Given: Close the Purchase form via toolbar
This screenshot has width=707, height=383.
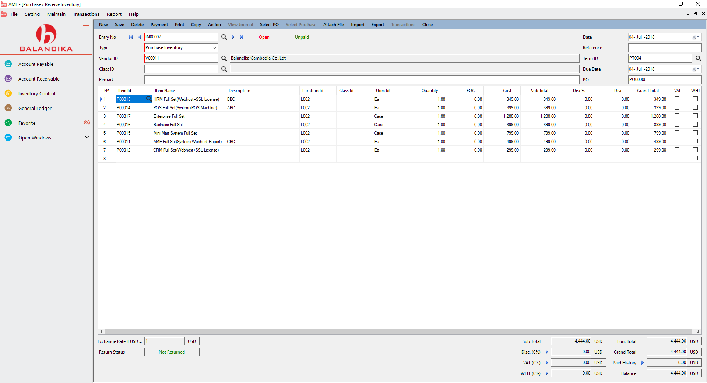Looking at the screenshot, I should [x=428, y=25].
